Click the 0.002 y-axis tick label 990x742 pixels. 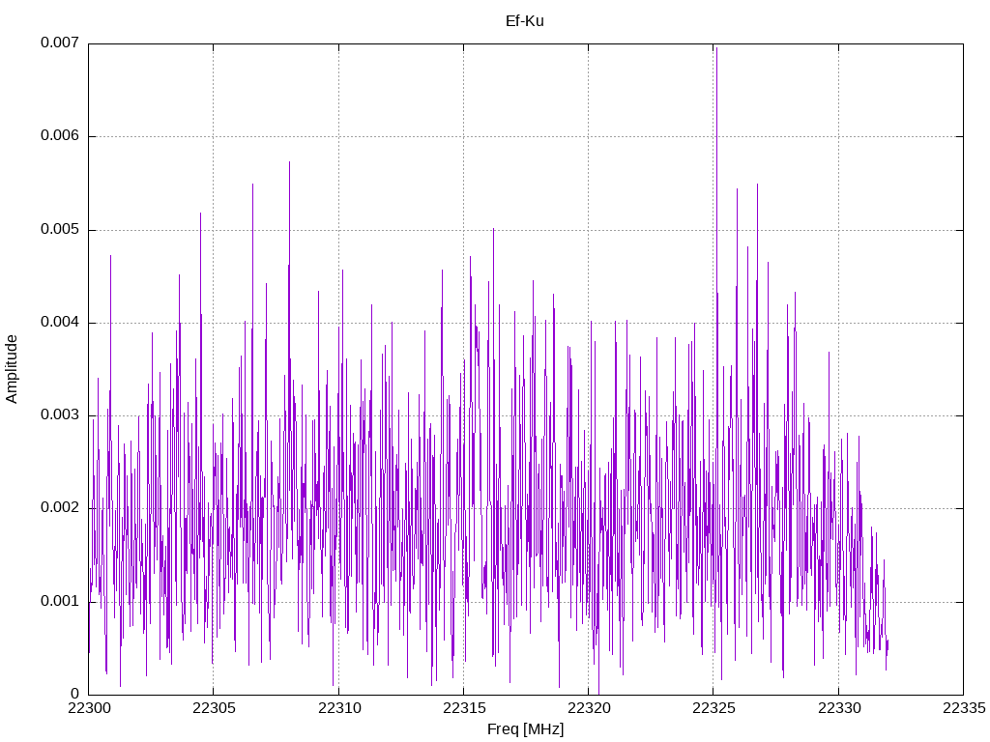click(60, 507)
